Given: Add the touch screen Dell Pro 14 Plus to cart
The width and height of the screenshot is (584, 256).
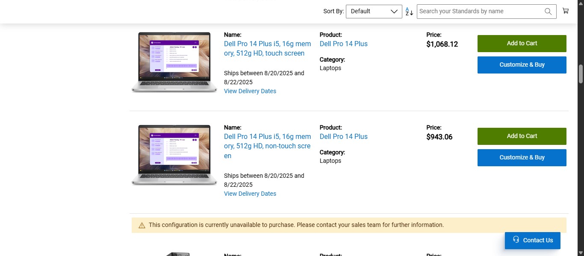Looking at the screenshot, I should pos(522,43).
